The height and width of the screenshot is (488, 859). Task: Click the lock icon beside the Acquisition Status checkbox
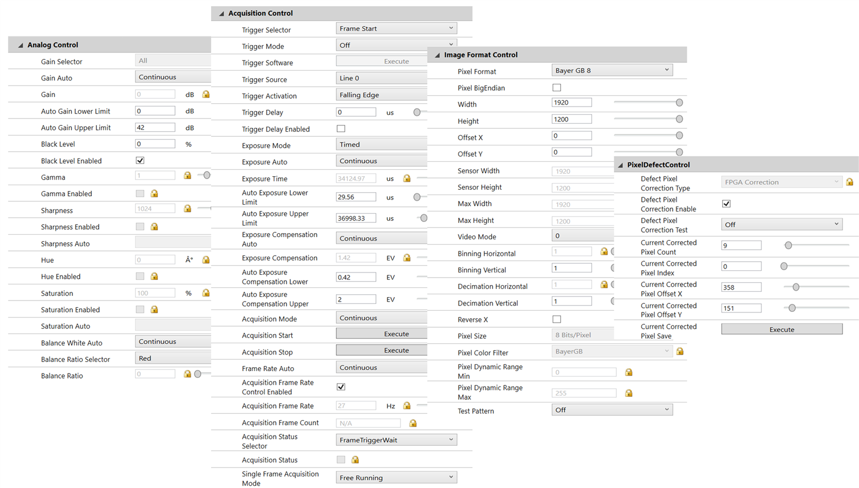pyautogui.click(x=355, y=459)
